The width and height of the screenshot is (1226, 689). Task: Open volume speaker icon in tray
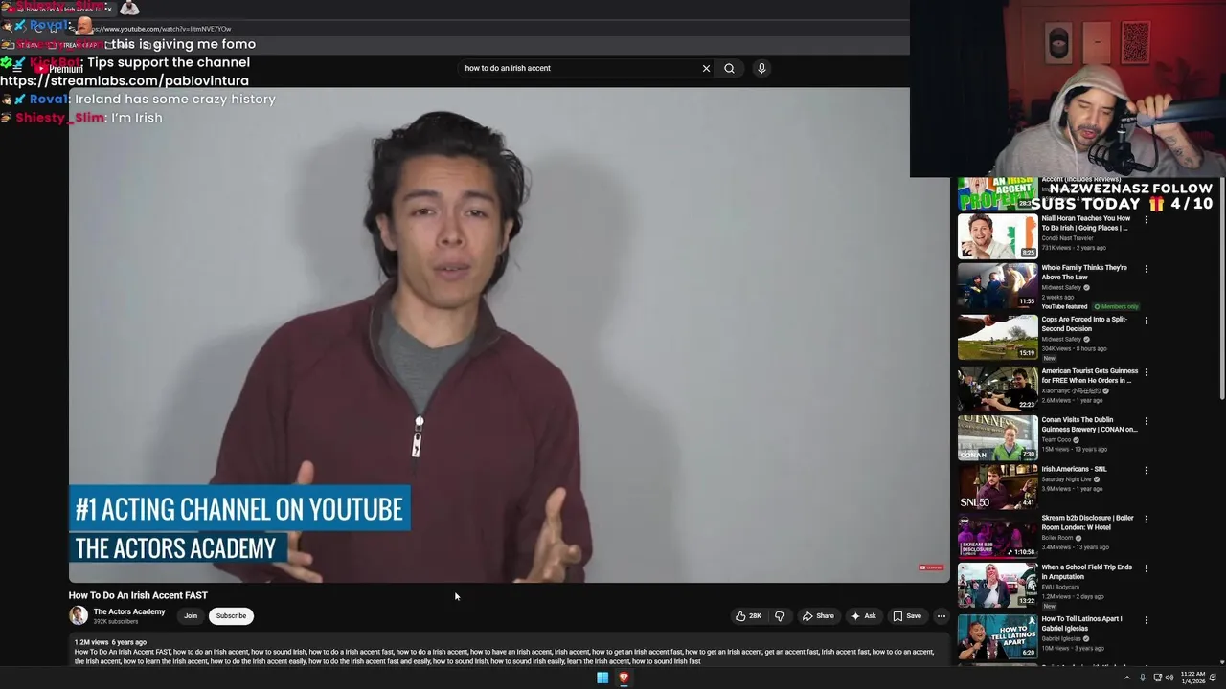[1169, 678]
